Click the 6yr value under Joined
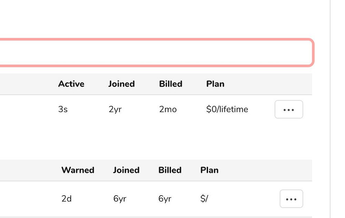Screen dimensions: 345x218 click(120, 199)
